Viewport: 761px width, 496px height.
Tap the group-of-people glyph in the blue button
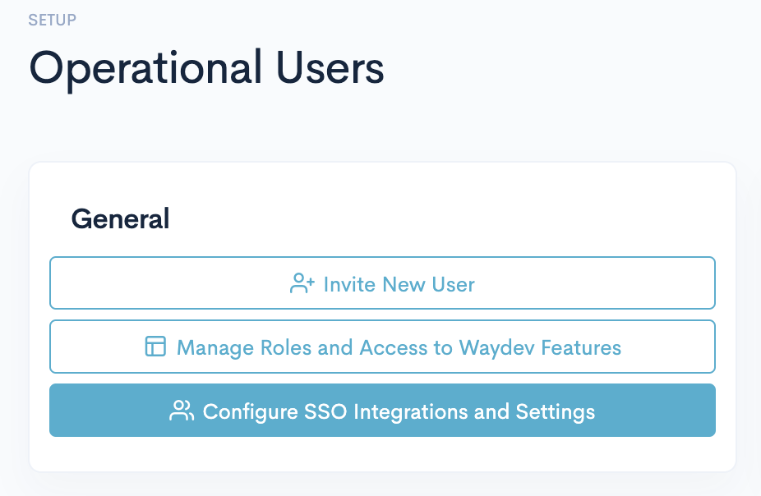pos(181,411)
